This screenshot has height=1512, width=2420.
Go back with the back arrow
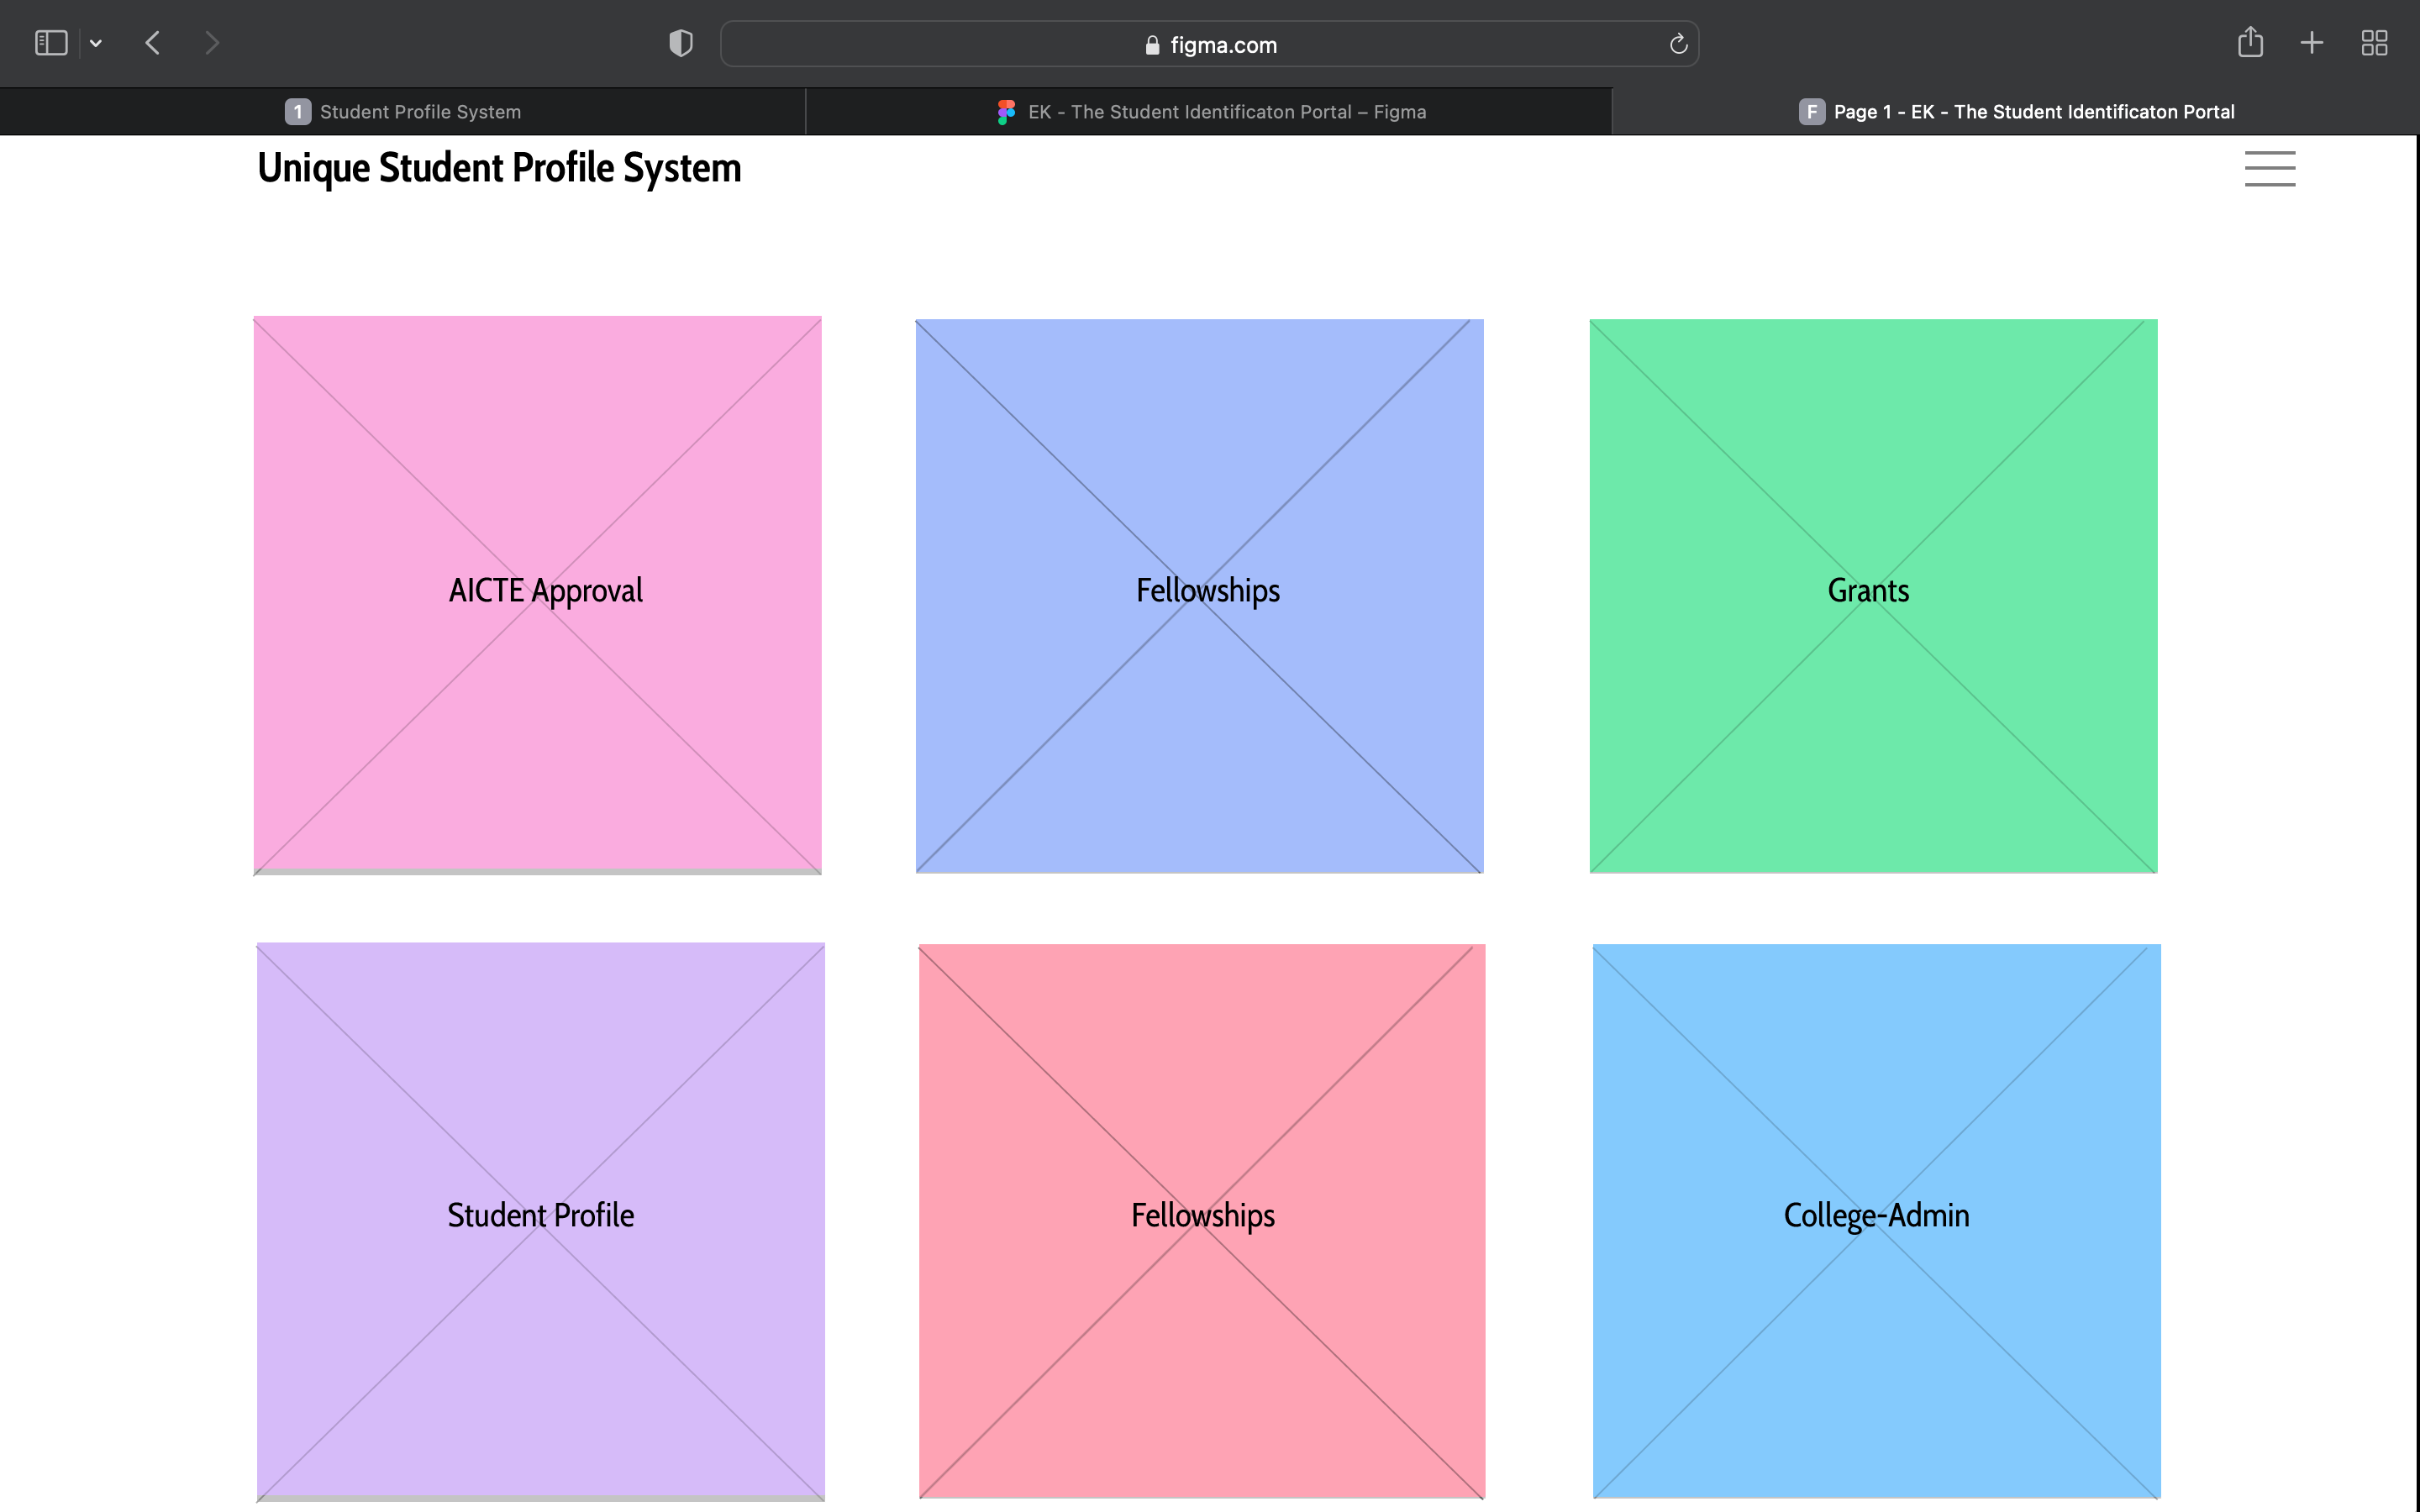[x=153, y=43]
